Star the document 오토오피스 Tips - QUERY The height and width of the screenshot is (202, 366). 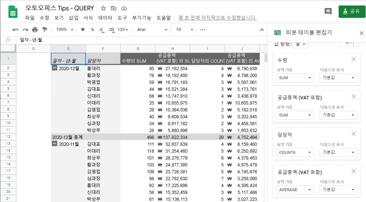(103, 9)
